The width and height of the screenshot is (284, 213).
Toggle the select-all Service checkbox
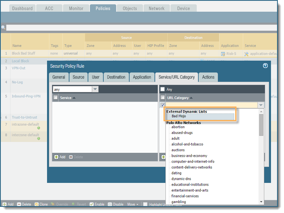[x=56, y=97]
